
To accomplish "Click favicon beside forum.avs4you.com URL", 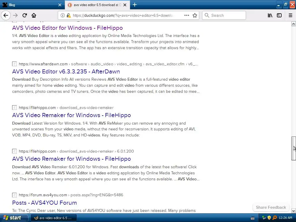I will tap(14, 195).
